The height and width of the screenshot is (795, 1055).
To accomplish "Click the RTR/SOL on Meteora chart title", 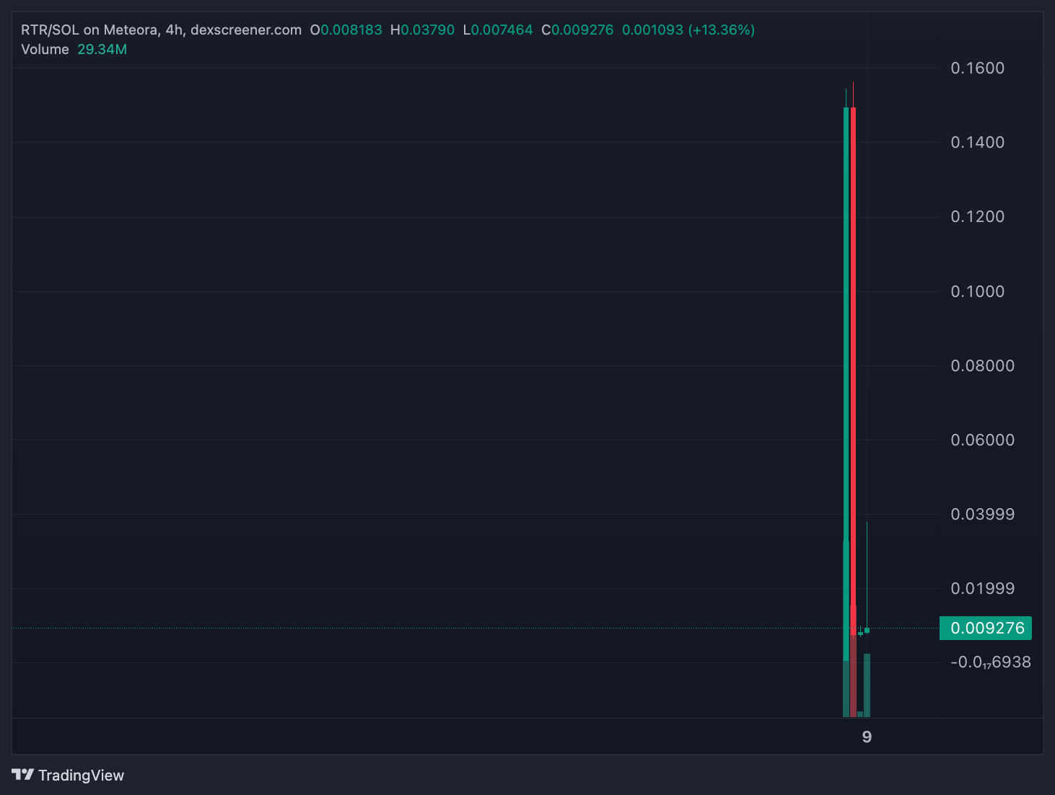I will 161,30.
